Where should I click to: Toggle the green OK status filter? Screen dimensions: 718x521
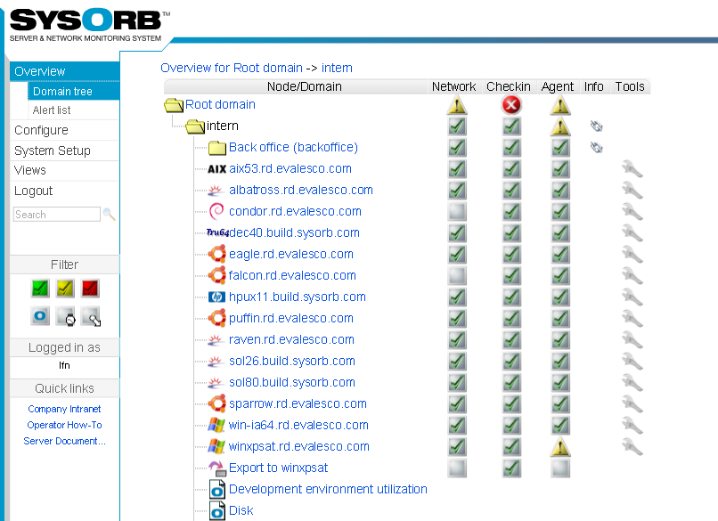[40, 289]
